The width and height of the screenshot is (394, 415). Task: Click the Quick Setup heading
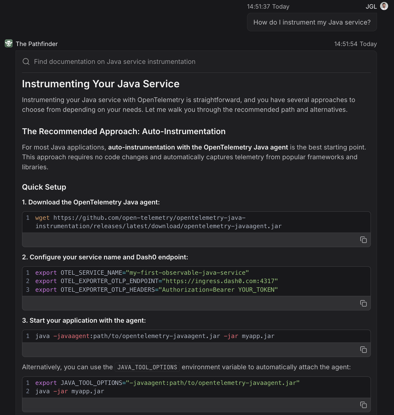(44, 187)
